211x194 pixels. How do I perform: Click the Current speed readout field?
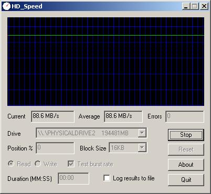(x=52, y=116)
